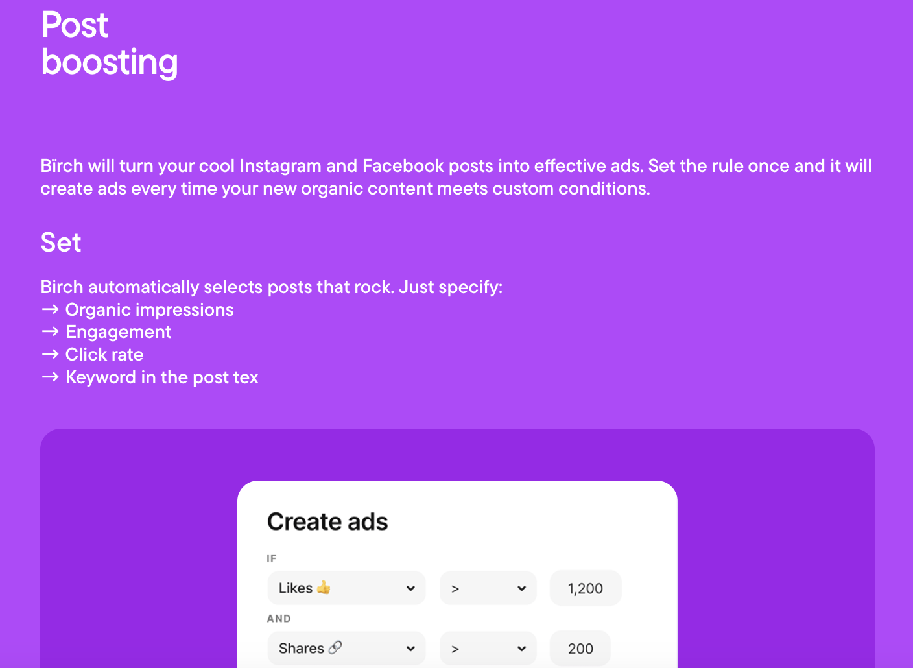Click the 200 value field
The image size is (913, 668).
click(580, 649)
